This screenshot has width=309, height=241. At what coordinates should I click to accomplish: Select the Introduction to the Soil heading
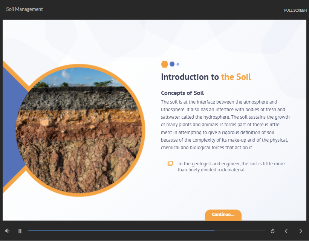click(206, 77)
